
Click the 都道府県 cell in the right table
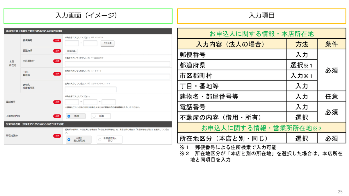coord(232,65)
